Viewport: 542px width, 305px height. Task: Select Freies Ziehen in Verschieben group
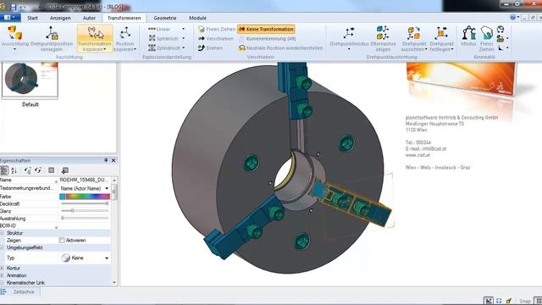(217, 30)
